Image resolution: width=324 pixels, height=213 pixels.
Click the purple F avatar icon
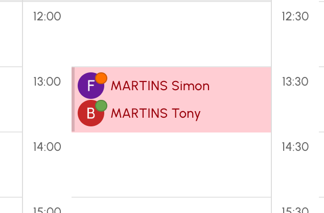91,86
